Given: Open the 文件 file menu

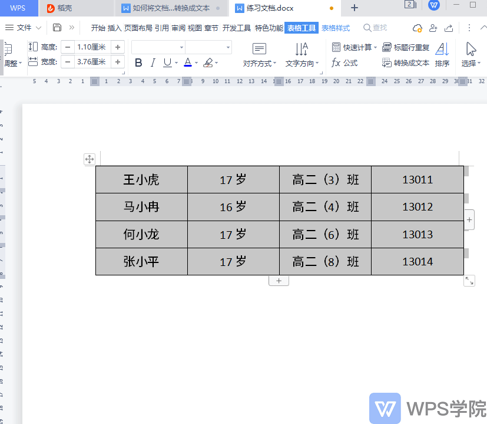Looking at the screenshot, I should click(x=24, y=28).
